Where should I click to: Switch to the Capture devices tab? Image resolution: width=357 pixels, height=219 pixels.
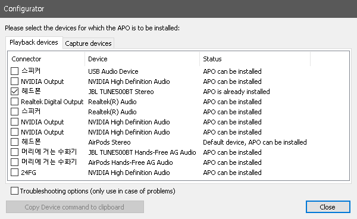(x=88, y=43)
